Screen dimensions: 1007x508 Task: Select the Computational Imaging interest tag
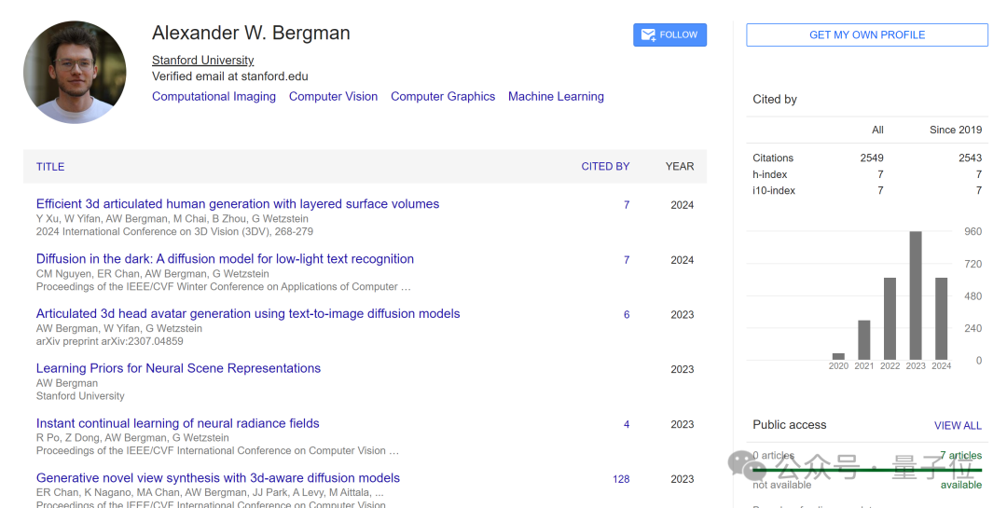(214, 96)
